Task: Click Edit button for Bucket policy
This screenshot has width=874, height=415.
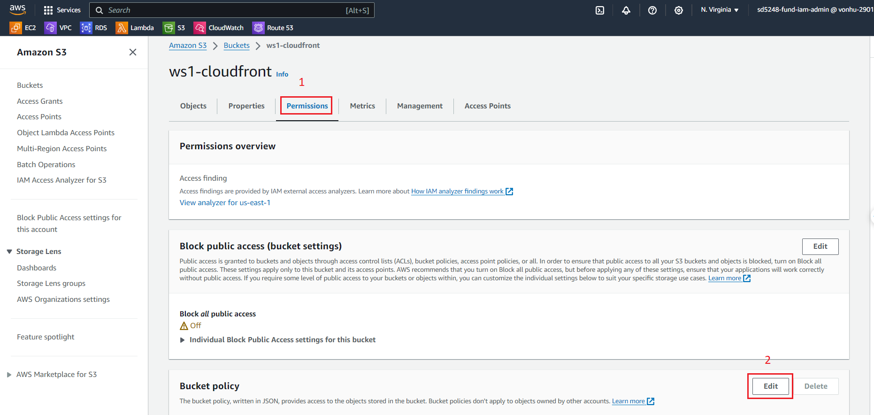Action: click(x=770, y=386)
